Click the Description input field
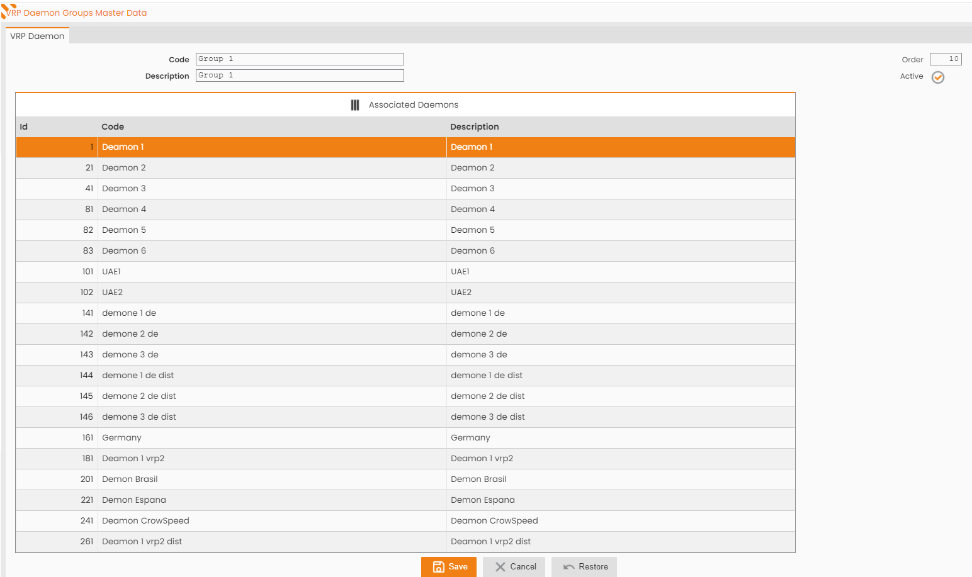Screen dimensions: 972x577 (300, 76)
